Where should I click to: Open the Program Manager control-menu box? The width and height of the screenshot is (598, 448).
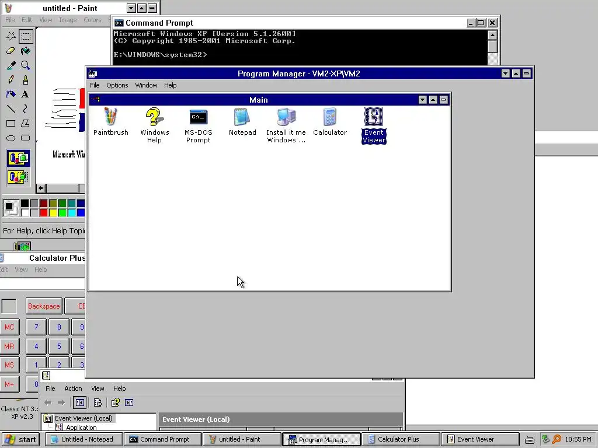click(x=93, y=73)
